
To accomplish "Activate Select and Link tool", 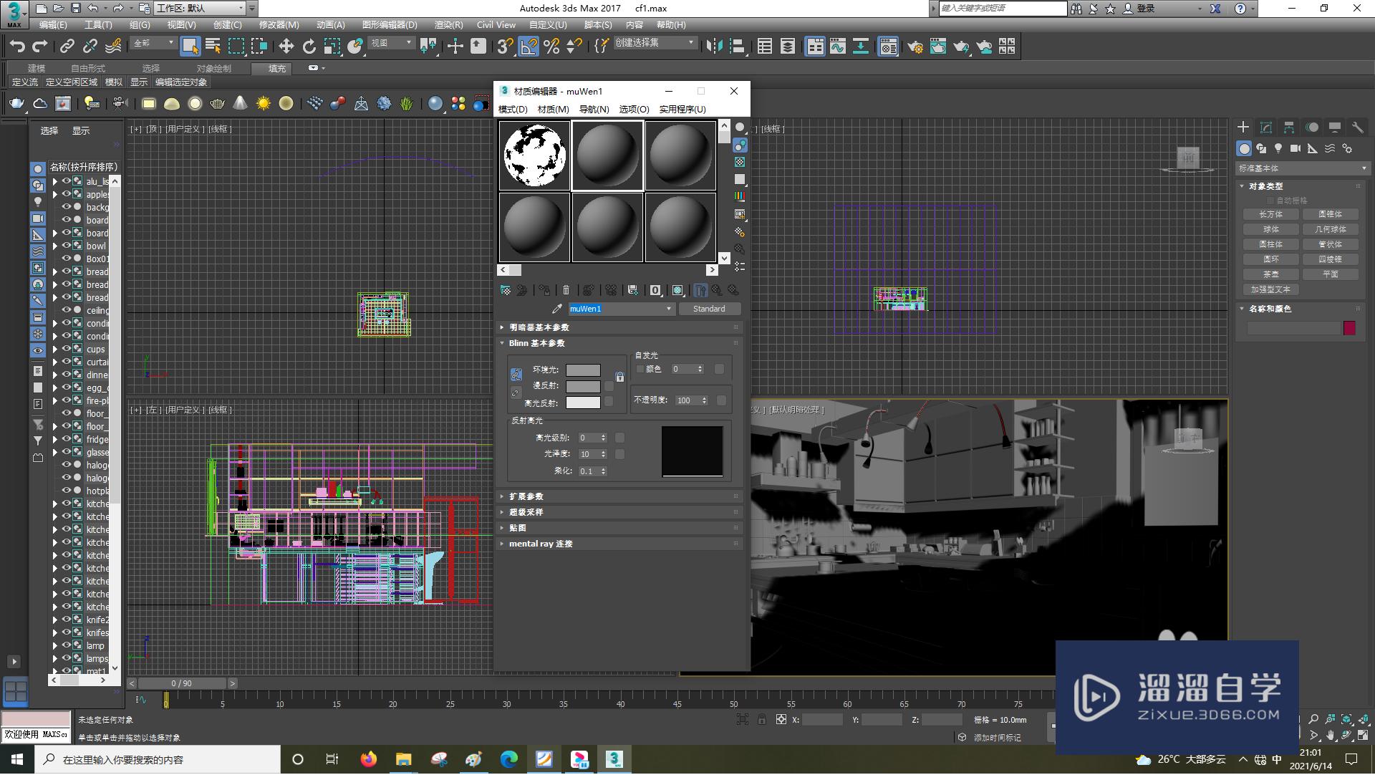I will click(67, 47).
